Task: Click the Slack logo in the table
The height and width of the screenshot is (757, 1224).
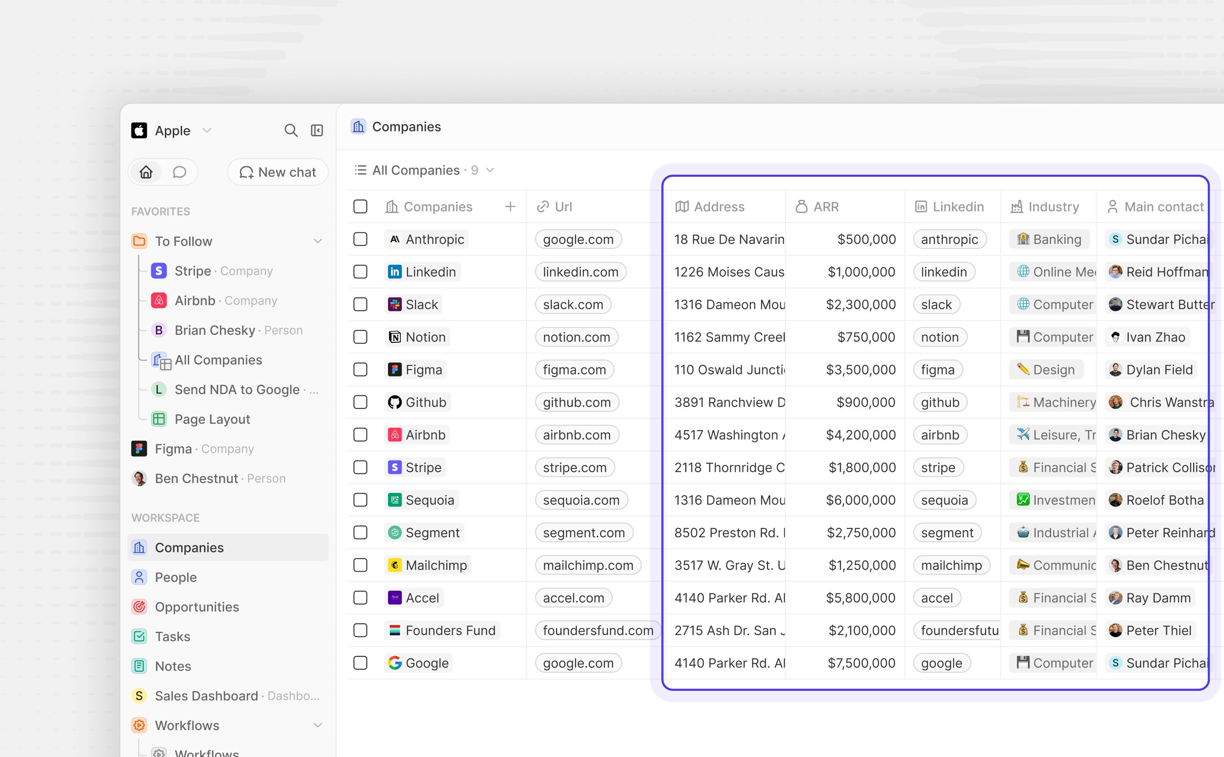Action: pyautogui.click(x=395, y=304)
